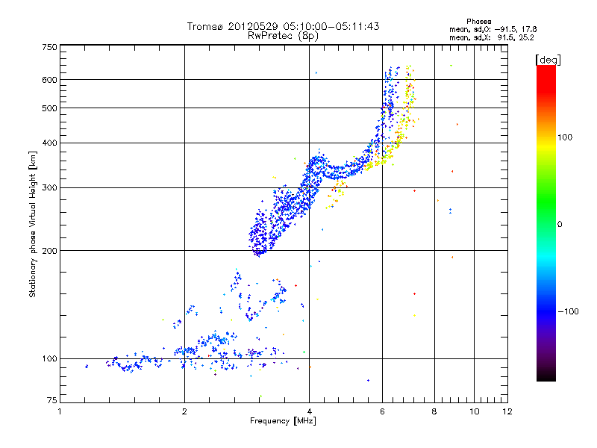
Task: Click the y-axis tick label '500'
Action: point(49,108)
